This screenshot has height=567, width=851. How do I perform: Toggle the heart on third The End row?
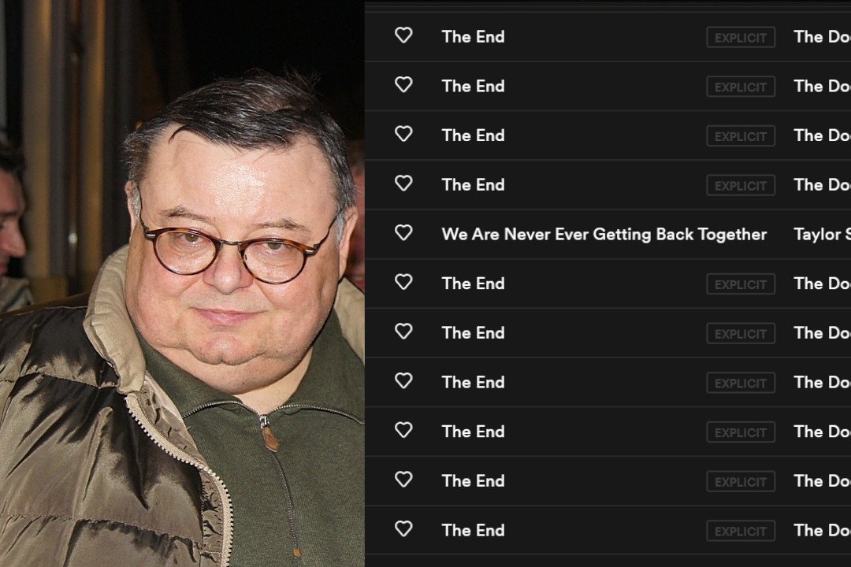tap(403, 134)
